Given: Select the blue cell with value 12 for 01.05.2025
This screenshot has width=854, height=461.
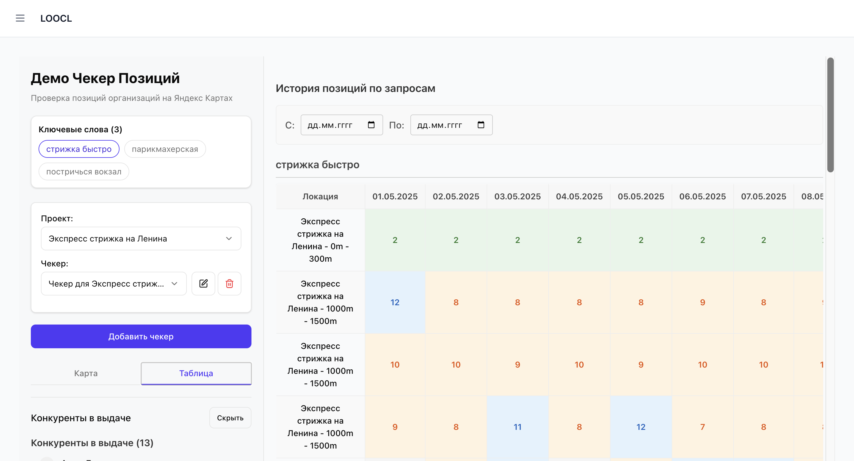Looking at the screenshot, I should click(x=394, y=302).
